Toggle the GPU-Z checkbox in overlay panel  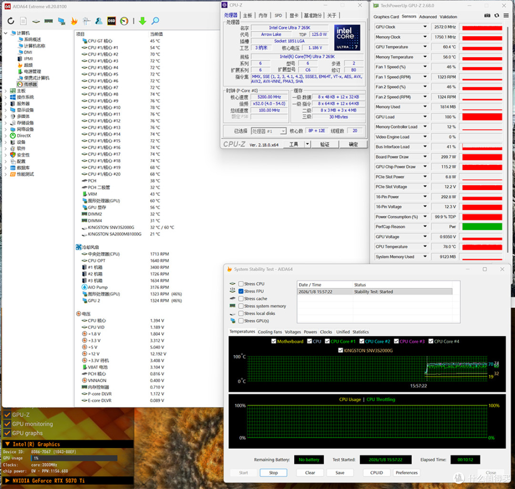[x=7, y=415]
